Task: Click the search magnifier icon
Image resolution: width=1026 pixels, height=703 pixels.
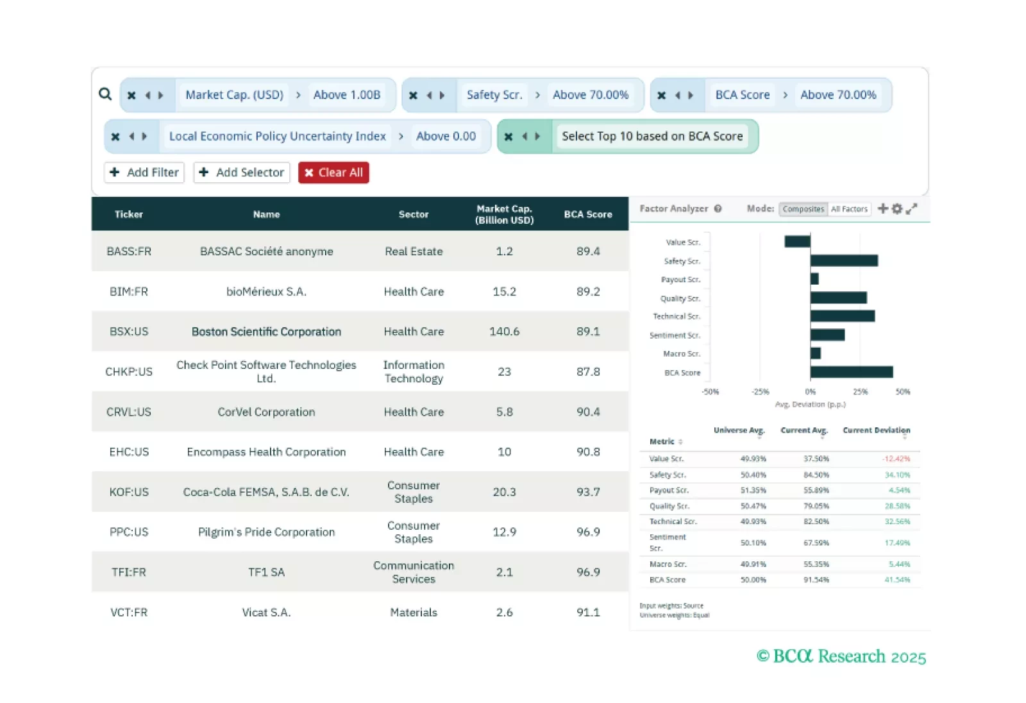Action: coord(105,94)
